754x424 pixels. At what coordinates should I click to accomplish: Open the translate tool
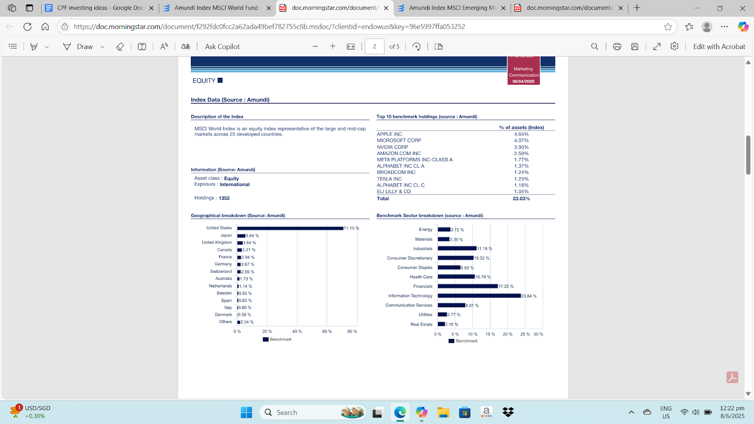[x=186, y=47]
